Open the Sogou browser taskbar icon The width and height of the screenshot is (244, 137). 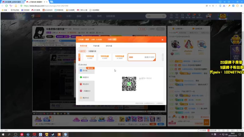[x=65, y=135]
